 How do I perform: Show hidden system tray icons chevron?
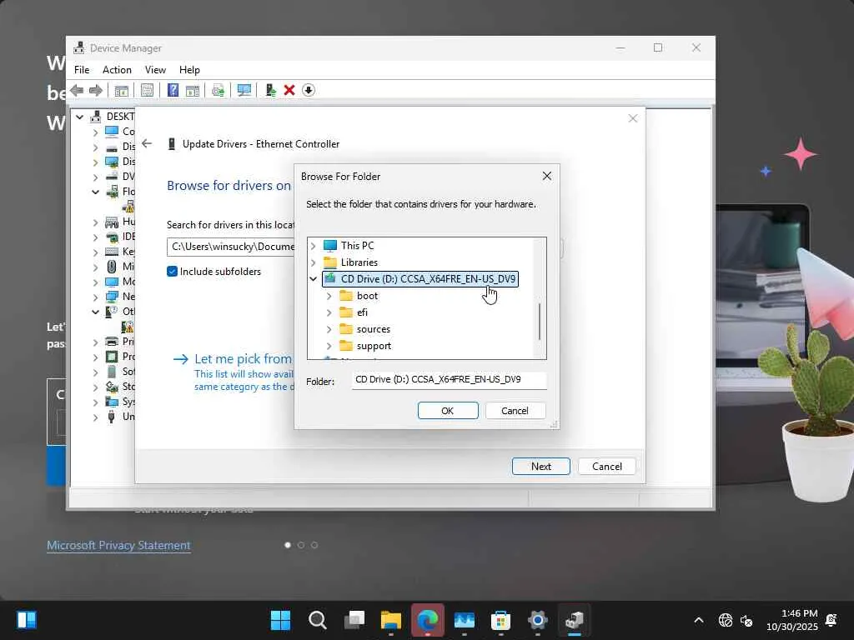(698, 620)
